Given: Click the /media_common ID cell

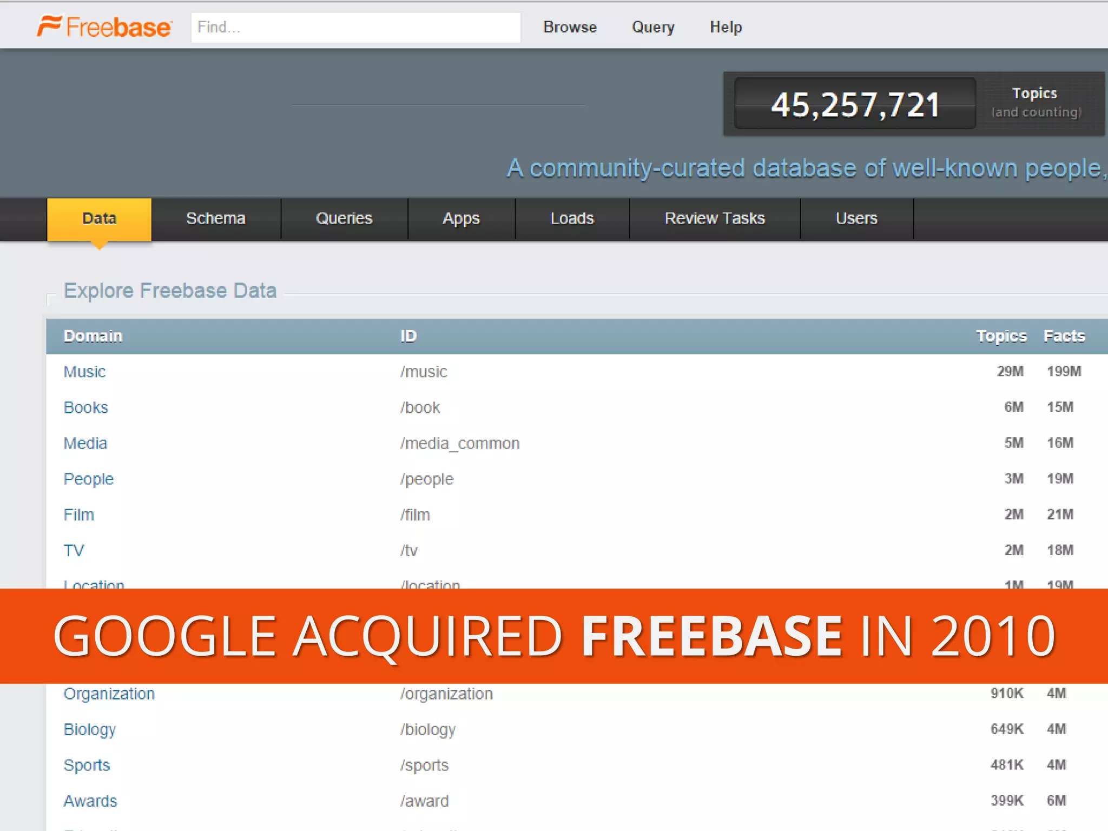Looking at the screenshot, I should tap(460, 443).
